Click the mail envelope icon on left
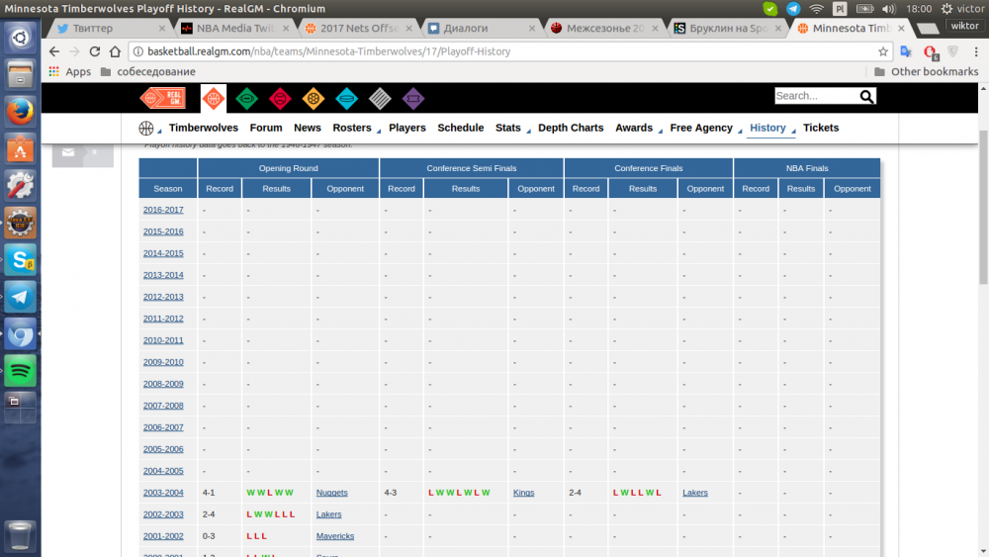The width and height of the screenshot is (989, 557). click(x=68, y=152)
